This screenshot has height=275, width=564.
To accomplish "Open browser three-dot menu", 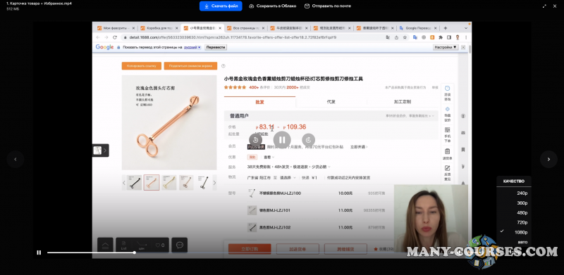I will click(466, 37).
